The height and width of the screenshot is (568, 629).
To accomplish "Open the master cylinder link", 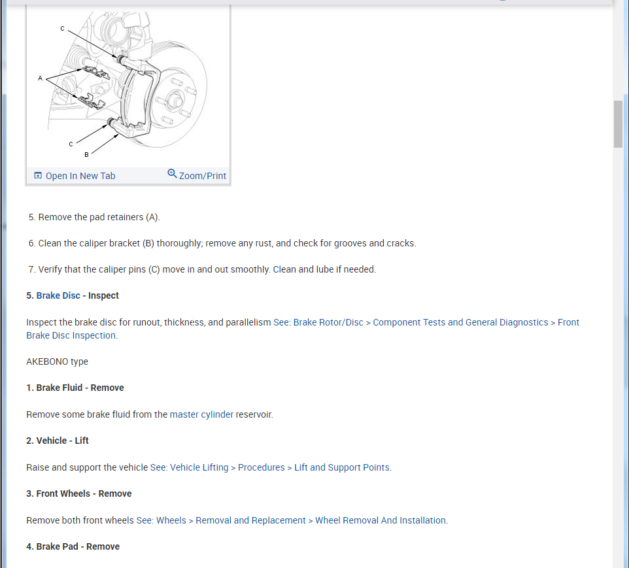I will click(201, 414).
